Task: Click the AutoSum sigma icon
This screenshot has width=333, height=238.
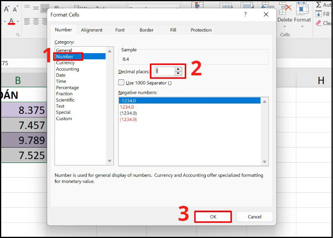Action: tap(319, 5)
